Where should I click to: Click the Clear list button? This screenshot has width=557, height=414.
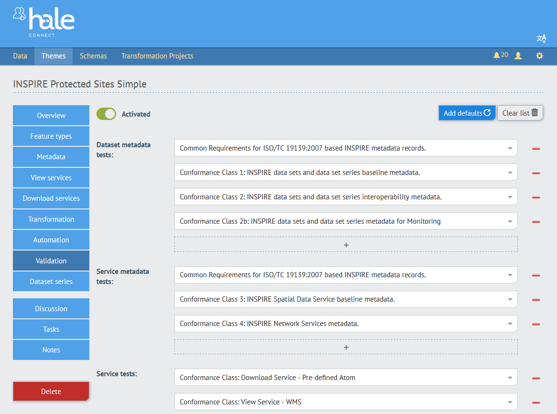coord(520,113)
